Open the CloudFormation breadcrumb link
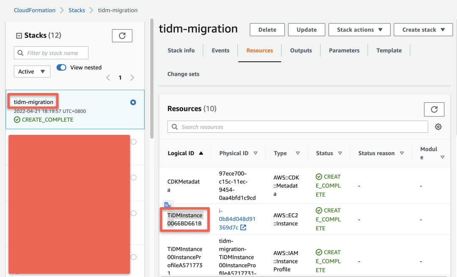 click(x=35, y=10)
